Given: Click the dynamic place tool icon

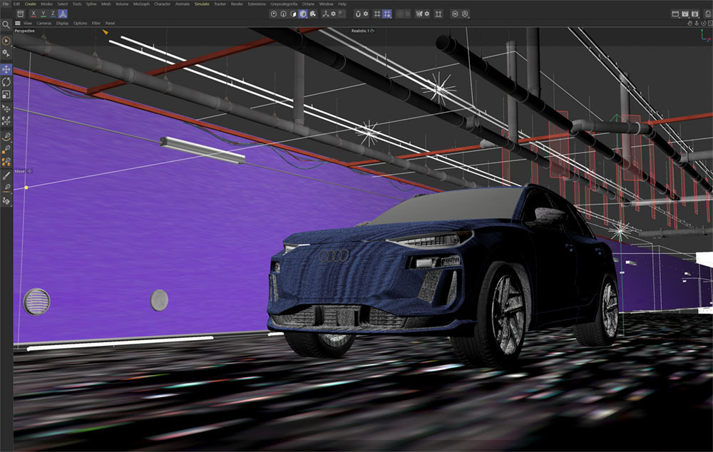Looking at the screenshot, I should coord(6,120).
